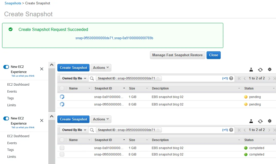Open the upper Owned By Me dropdown
The width and height of the screenshot is (276, 164).
coord(74,78)
